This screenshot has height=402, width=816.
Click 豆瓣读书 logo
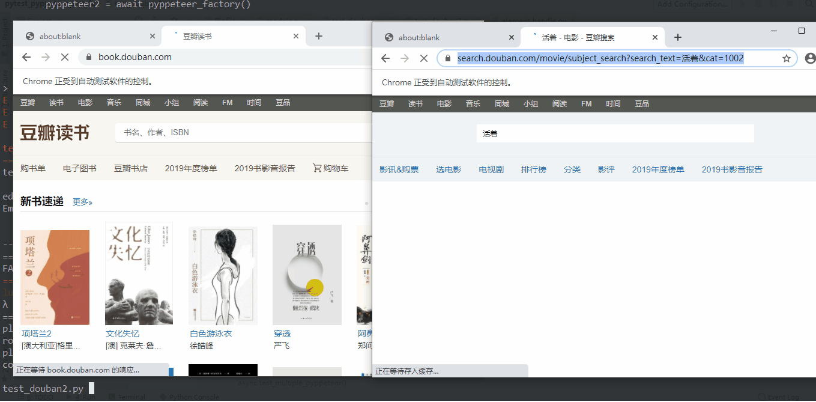pyautogui.click(x=55, y=132)
